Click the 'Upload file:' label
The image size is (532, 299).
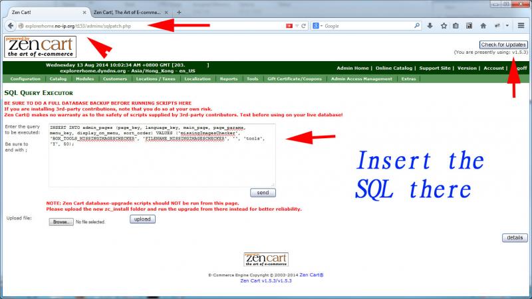coord(19,218)
